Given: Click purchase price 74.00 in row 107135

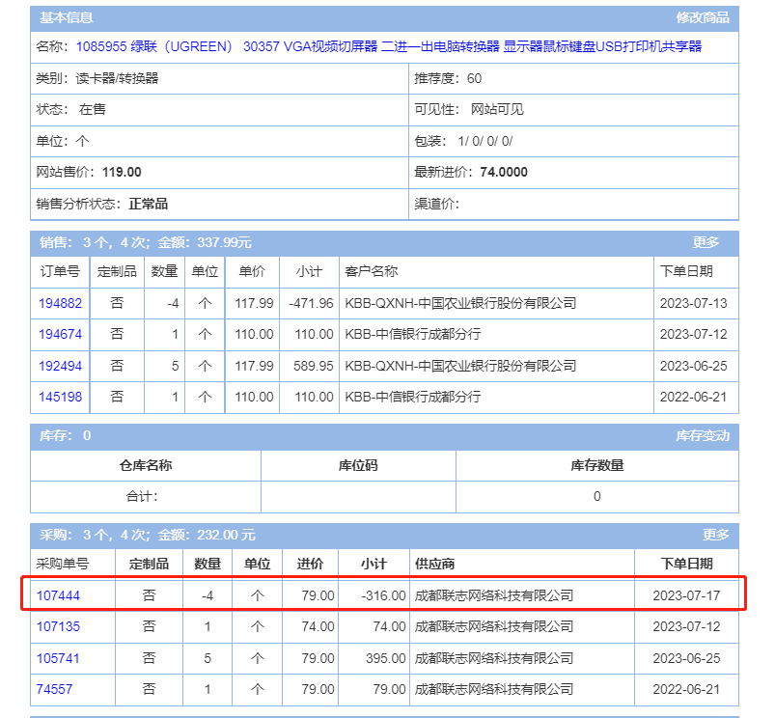Looking at the screenshot, I should click(318, 626).
